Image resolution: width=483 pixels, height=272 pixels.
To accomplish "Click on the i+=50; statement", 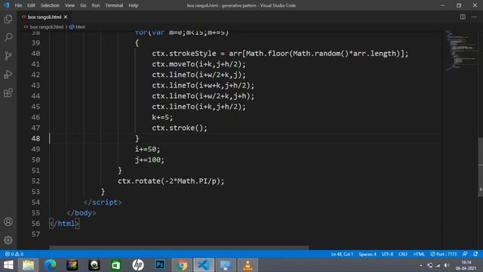I will pyautogui.click(x=147, y=150).
